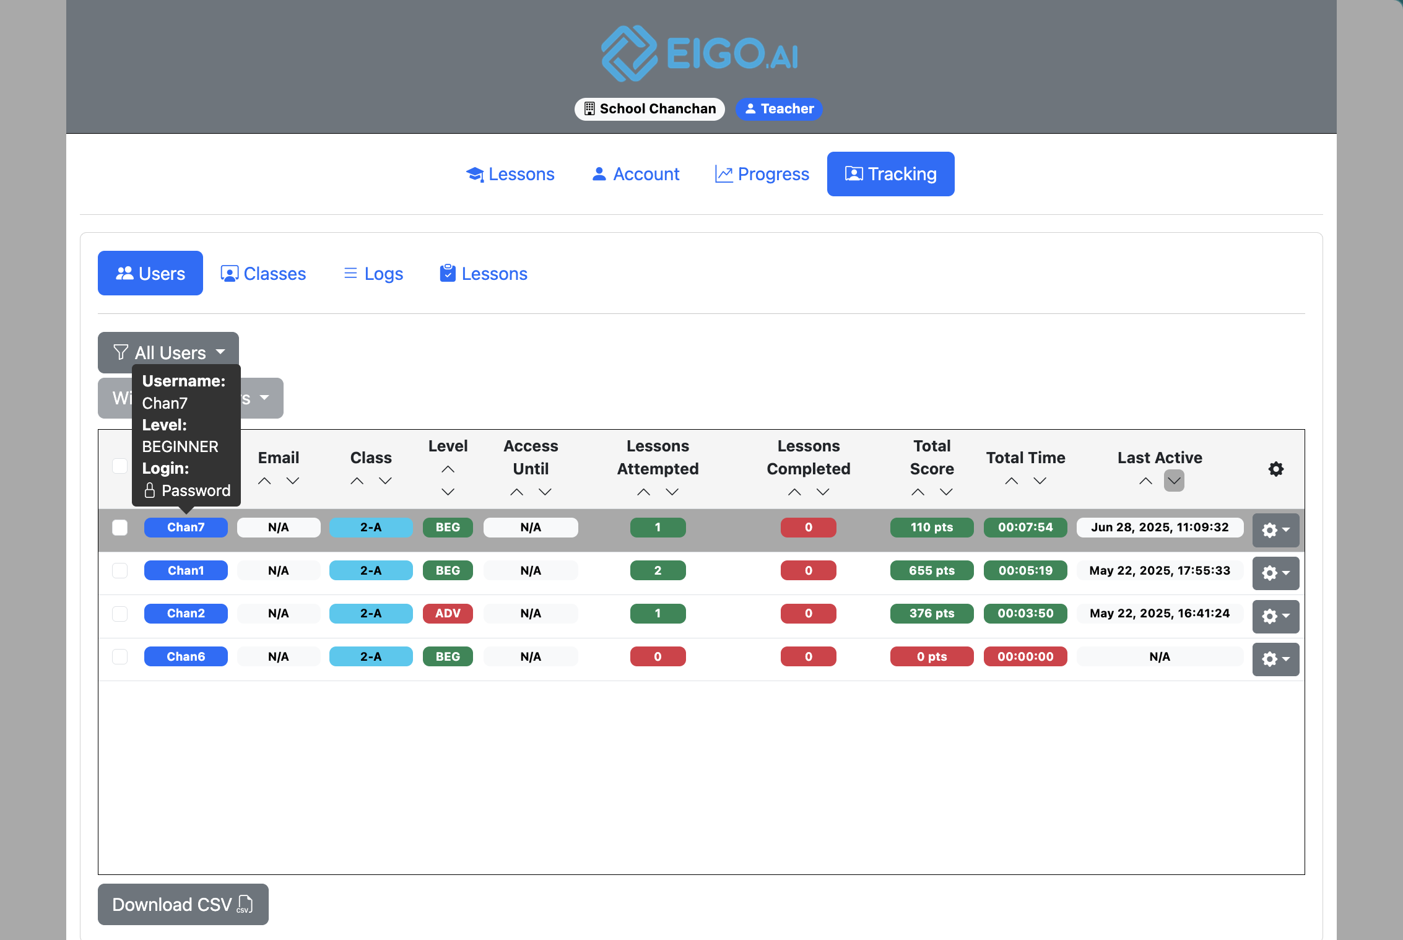The height and width of the screenshot is (940, 1403).
Task: Click Chan7's last active Jun 28, 2025
Action: [1160, 528]
